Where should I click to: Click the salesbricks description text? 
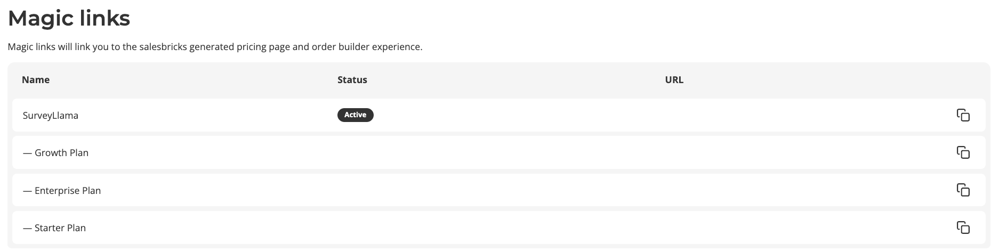[x=215, y=47]
